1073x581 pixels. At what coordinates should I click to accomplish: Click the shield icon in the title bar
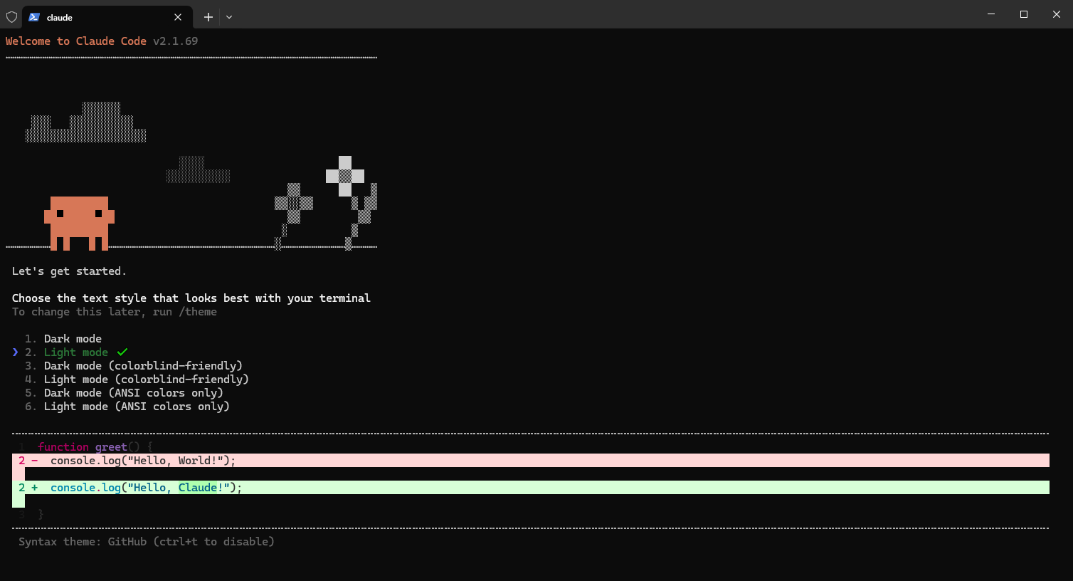coord(11,16)
